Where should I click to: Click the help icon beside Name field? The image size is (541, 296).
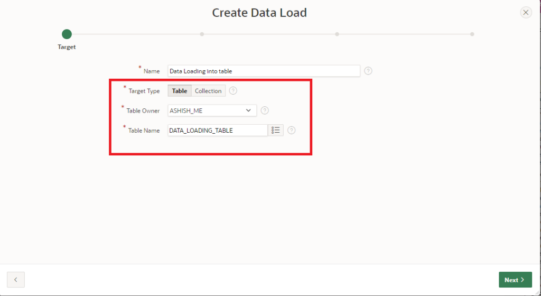pyautogui.click(x=368, y=71)
